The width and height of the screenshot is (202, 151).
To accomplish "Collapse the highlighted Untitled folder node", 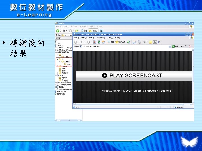I will 60,62.
